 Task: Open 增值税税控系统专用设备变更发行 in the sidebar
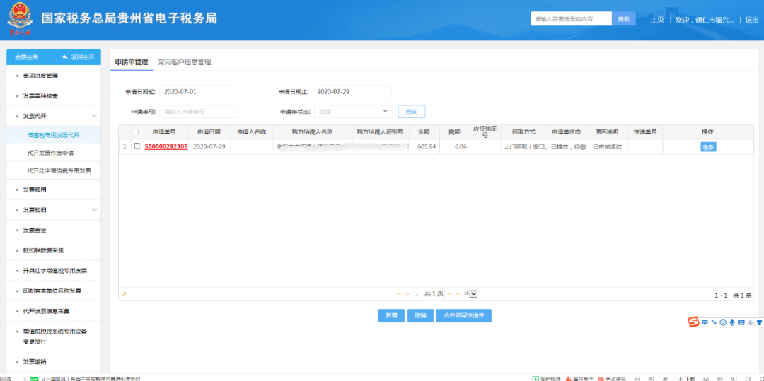tap(54, 336)
